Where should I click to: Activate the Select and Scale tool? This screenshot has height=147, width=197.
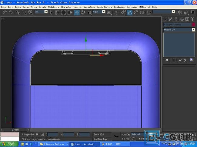pyautogui.click(x=89, y=12)
